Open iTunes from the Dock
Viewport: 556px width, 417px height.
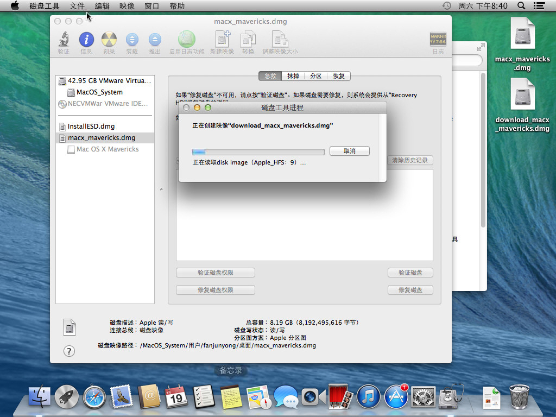[x=369, y=396]
